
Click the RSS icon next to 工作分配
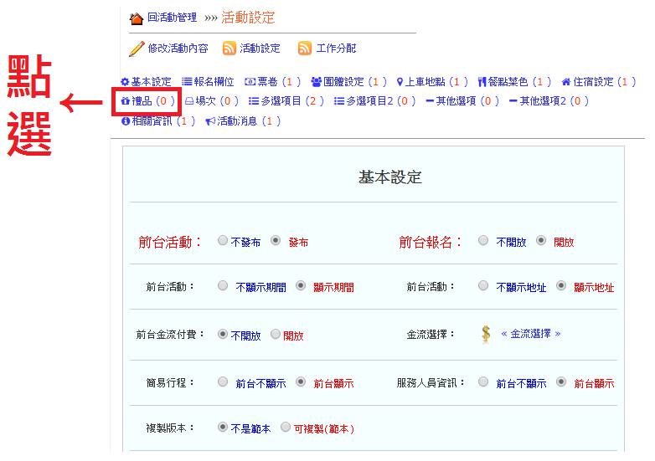click(x=305, y=49)
